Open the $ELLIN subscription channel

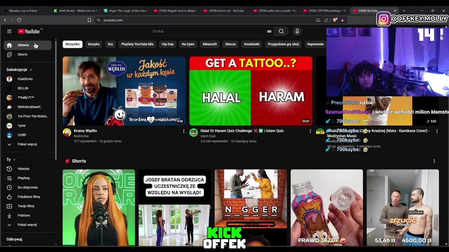[x=28, y=88]
